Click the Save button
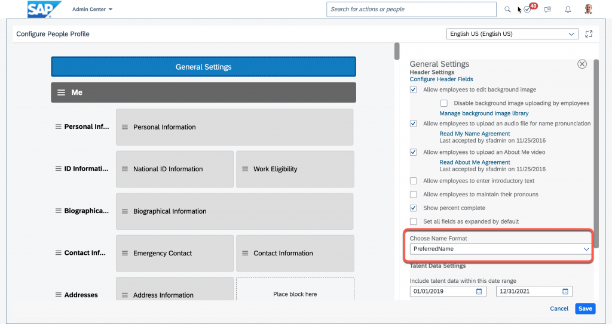The height and width of the screenshot is (324, 612). pyautogui.click(x=585, y=308)
